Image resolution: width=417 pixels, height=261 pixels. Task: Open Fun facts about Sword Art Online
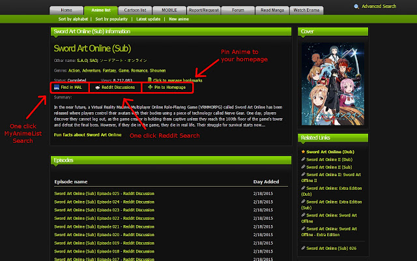(87, 135)
